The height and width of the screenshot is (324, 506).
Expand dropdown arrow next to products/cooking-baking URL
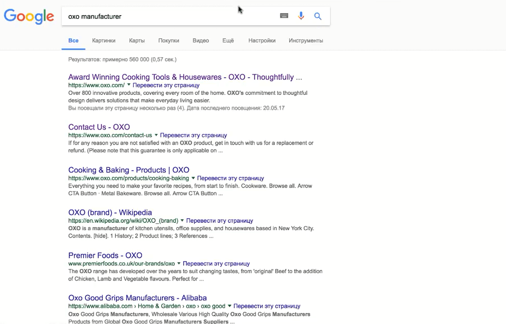(x=193, y=178)
